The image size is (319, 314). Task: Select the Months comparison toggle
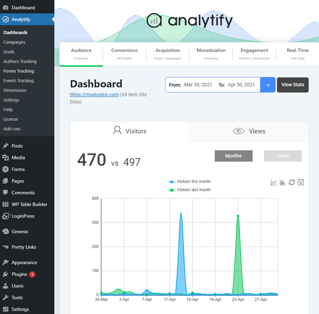[x=234, y=156]
